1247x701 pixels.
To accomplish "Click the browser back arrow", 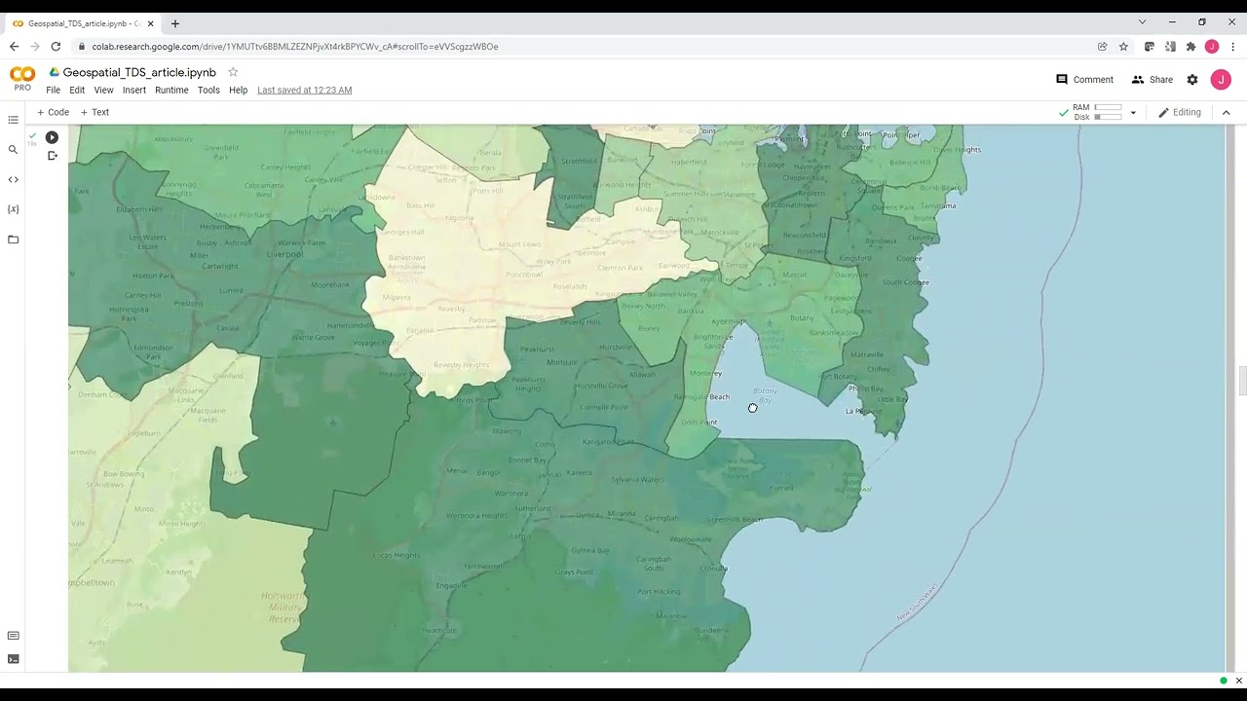I will [x=14, y=47].
